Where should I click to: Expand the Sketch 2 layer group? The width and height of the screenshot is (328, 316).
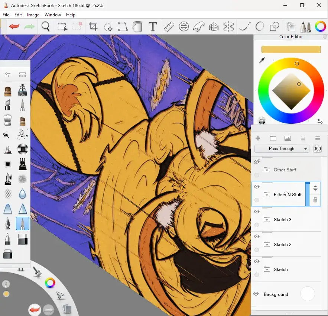(267, 244)
